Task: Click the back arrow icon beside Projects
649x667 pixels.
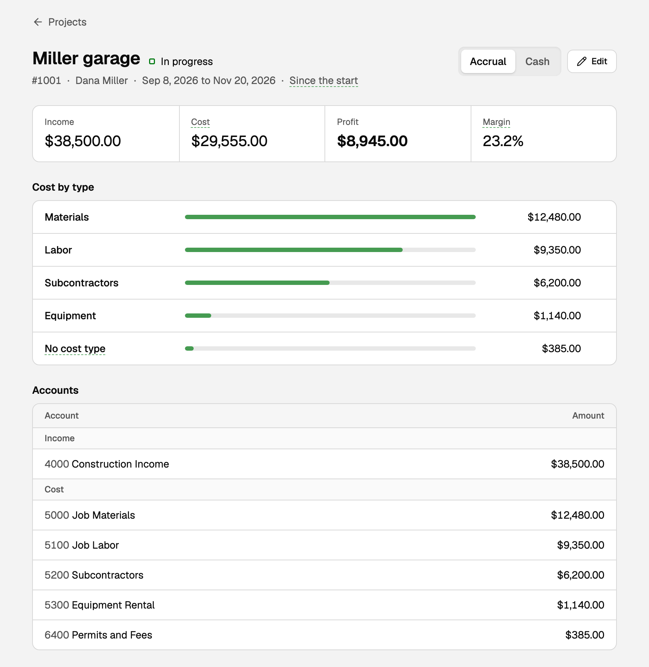Action: point(38,22)
